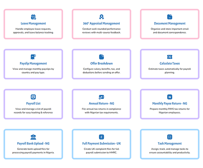The height and width of the screenshot is (168, 203).
Task: Click text 'Nigerian employees.'
Action: pos(170,112)
